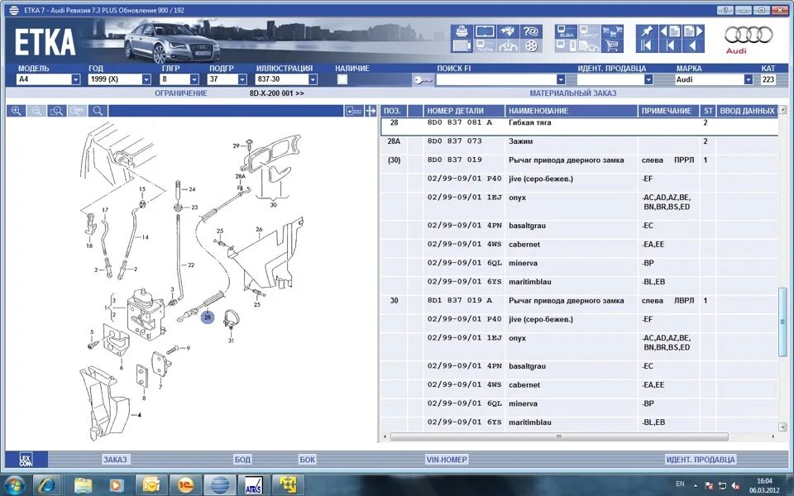Click the Зажим part name
This screenshot has width=794, height=496.
coord(520,141)
